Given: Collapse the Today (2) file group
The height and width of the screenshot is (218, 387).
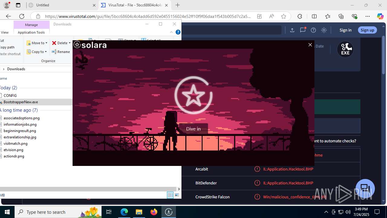Looking at the screenshot, I should (8, 88).
